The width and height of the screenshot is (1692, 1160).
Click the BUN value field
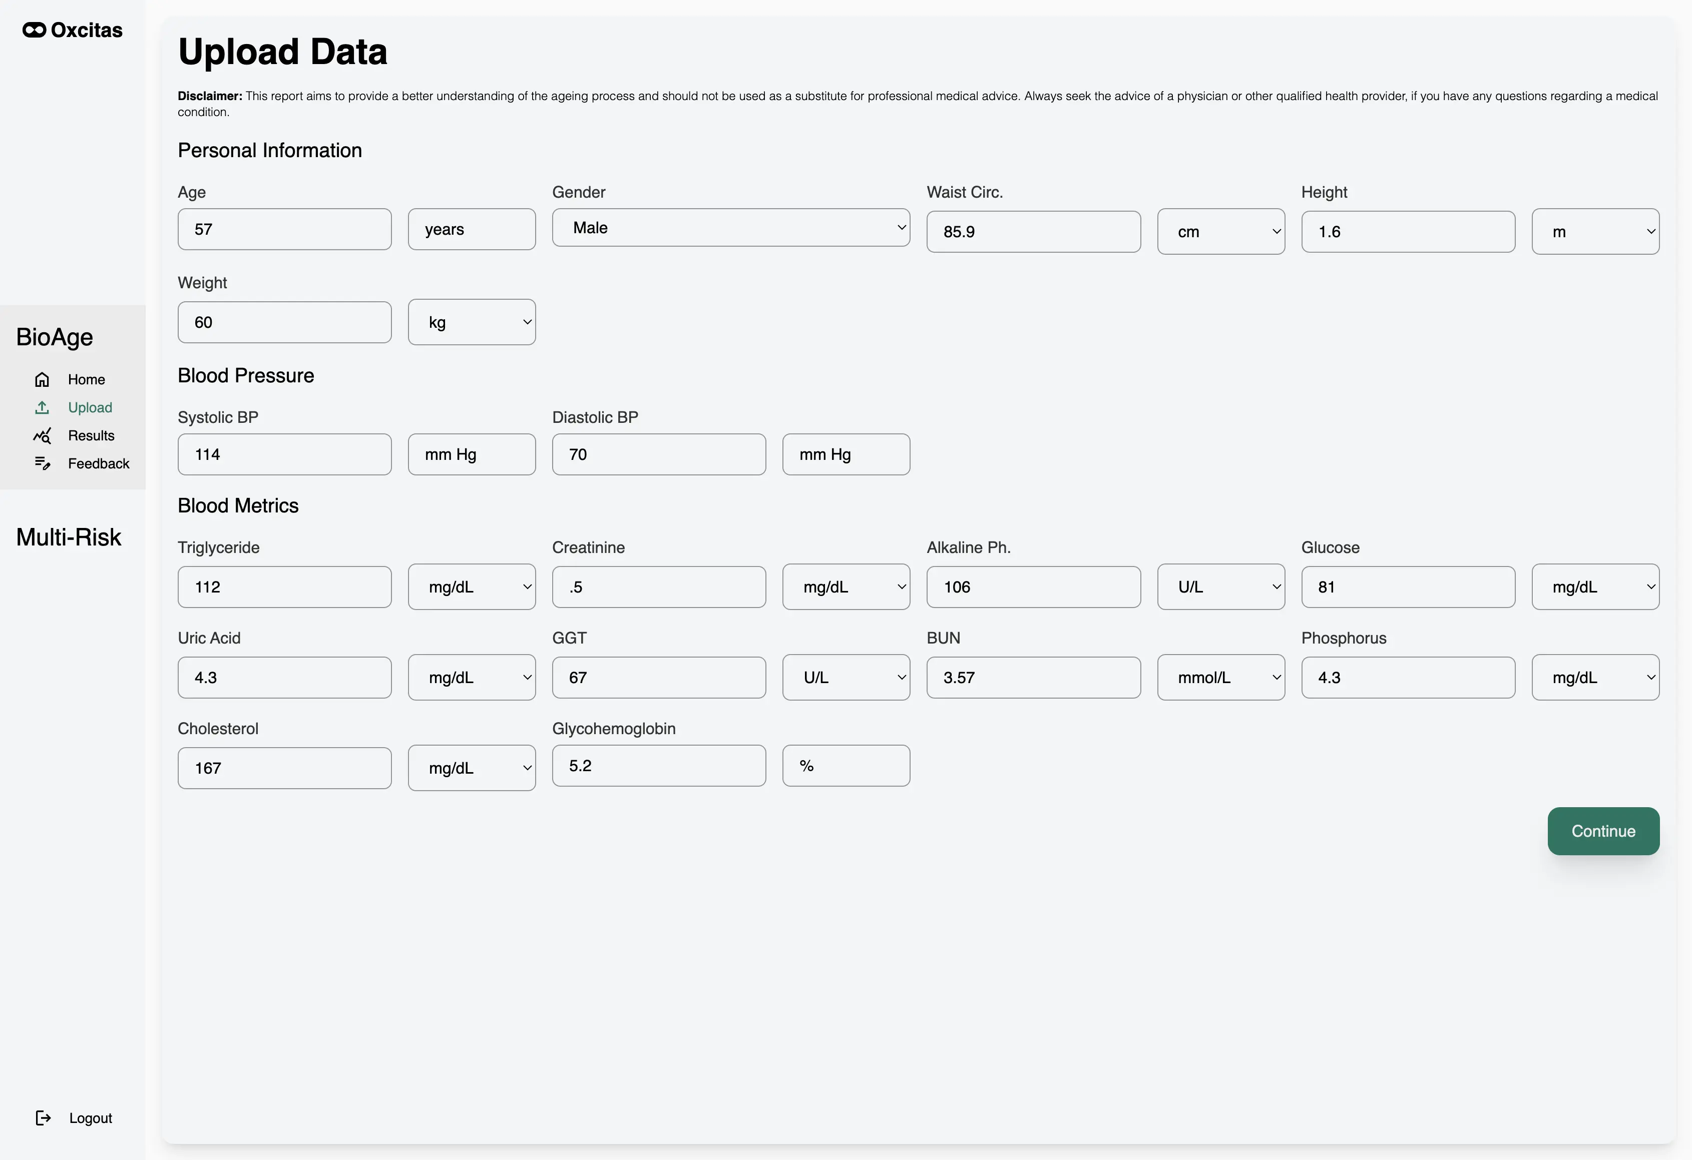point(1033,678)
